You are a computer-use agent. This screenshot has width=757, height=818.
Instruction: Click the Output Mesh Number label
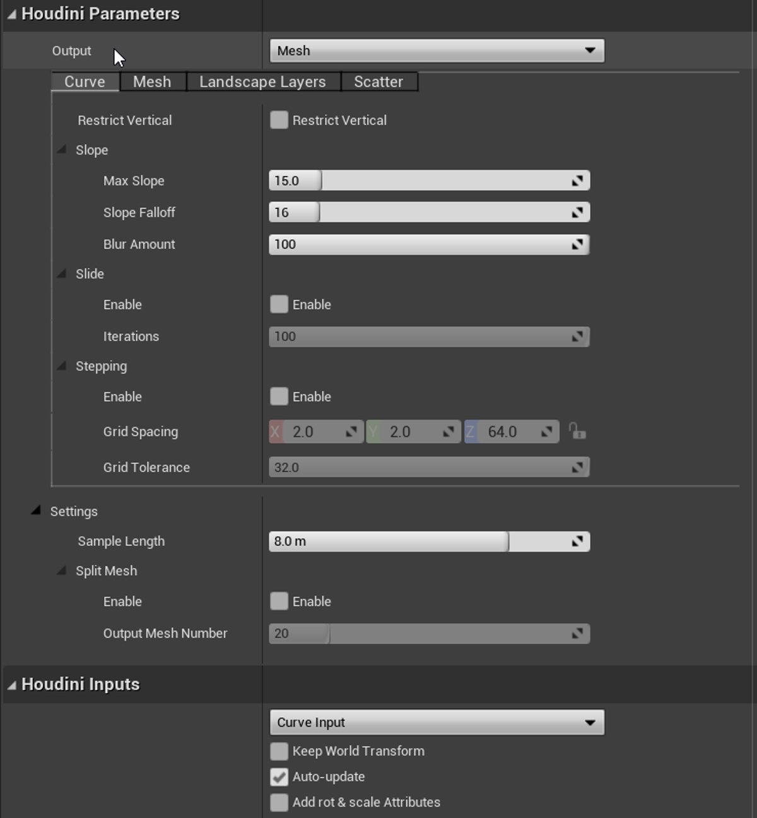coord(165,633)
